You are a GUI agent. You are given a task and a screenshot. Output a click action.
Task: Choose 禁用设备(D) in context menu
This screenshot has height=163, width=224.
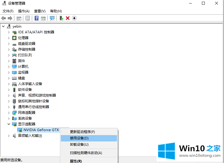(x=89, y=138)
